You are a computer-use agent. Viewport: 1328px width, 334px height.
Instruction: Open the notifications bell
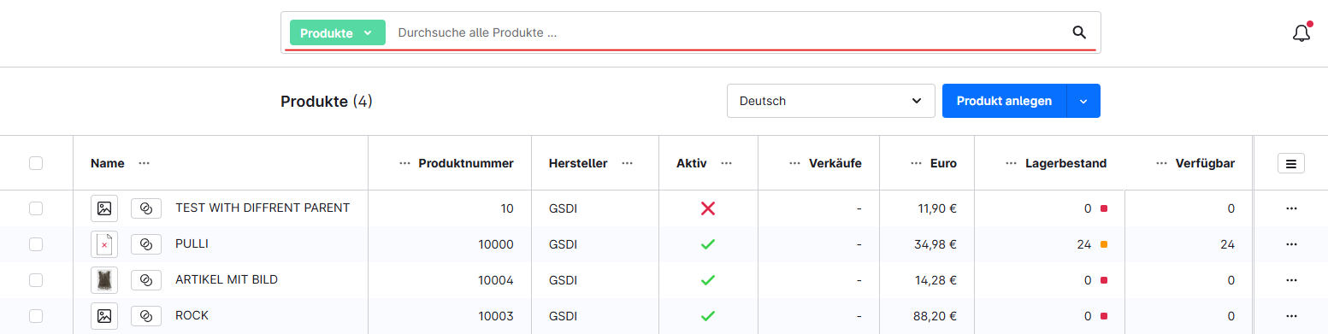click(1301, 33)
